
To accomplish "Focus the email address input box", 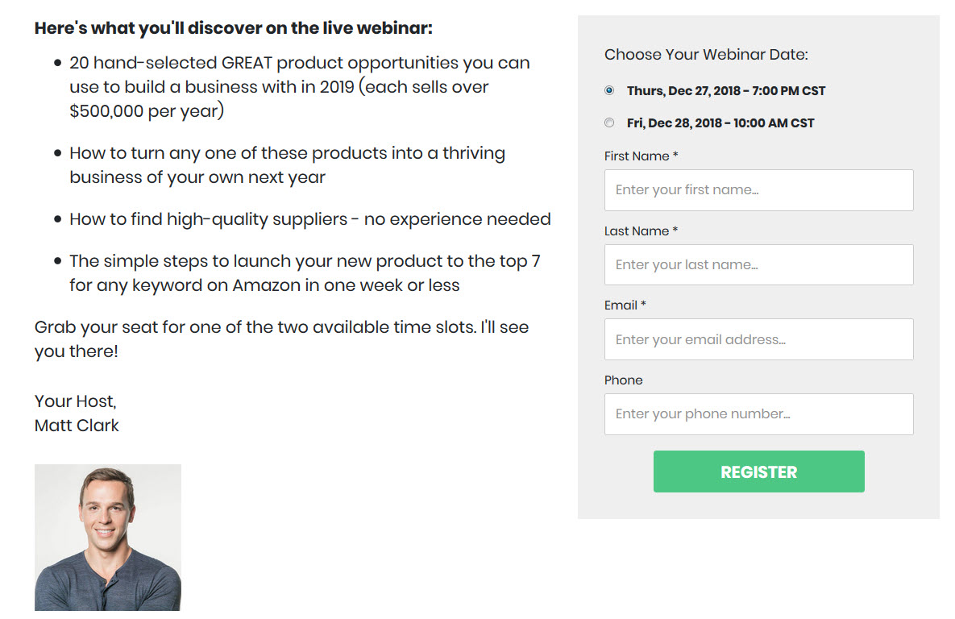I will point(758,339).
